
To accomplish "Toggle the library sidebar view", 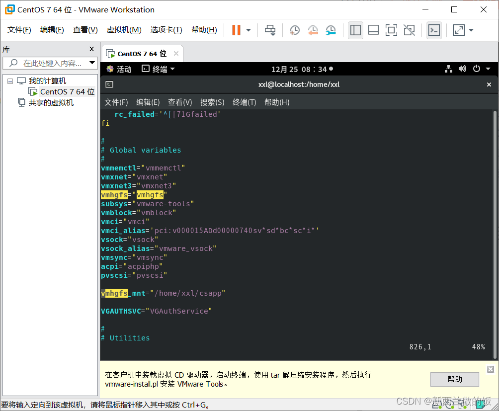I will click(355, 30).
